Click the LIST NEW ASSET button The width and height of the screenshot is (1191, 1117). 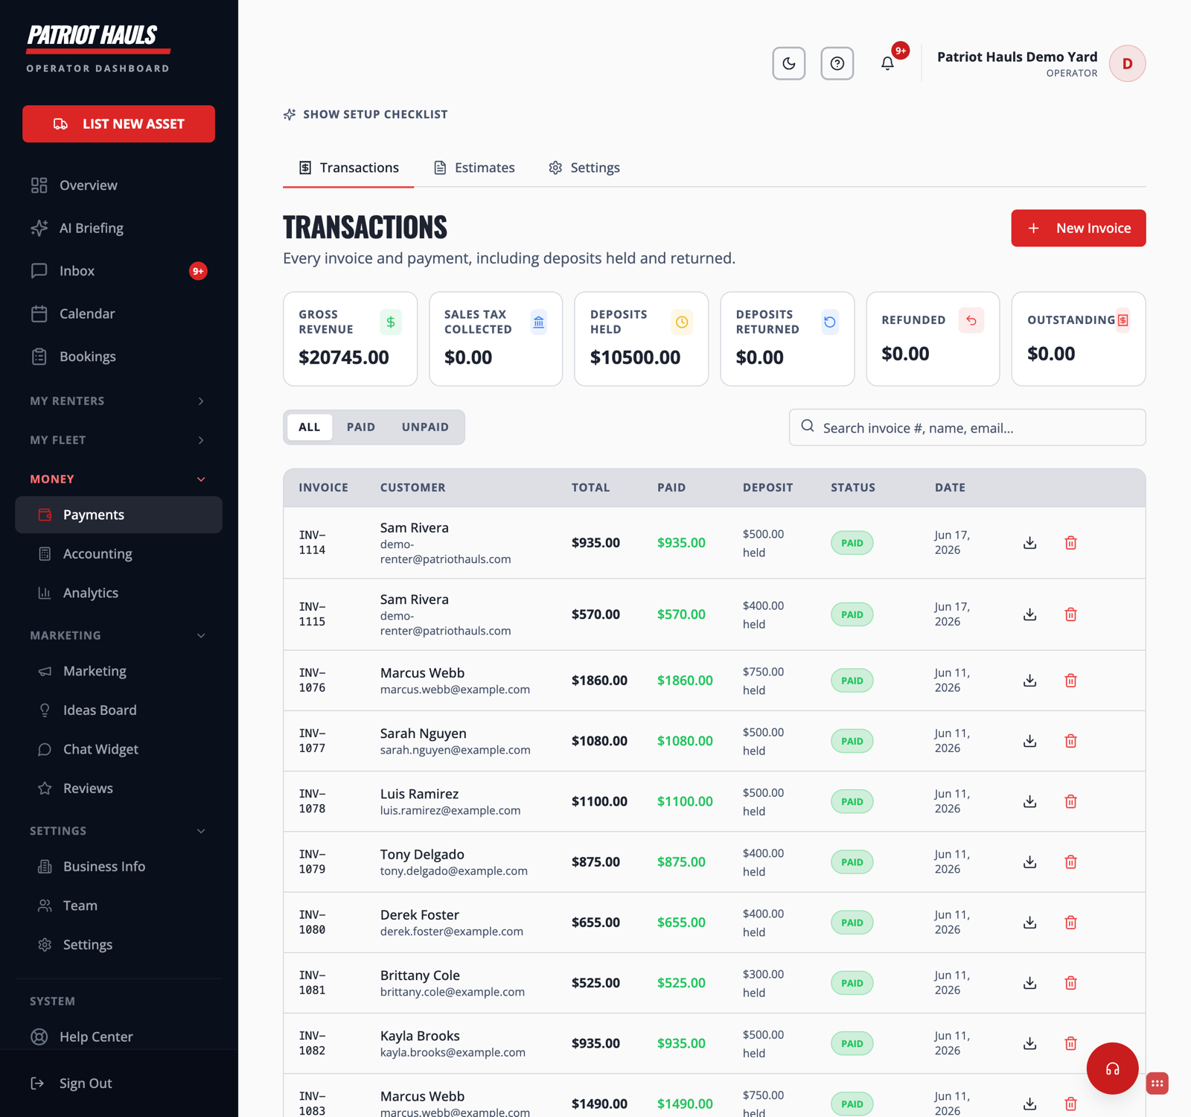(118, 124)
